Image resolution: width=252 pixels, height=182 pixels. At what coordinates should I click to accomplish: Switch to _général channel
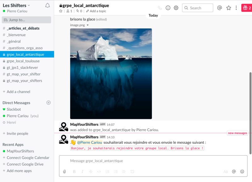[14, 41]
